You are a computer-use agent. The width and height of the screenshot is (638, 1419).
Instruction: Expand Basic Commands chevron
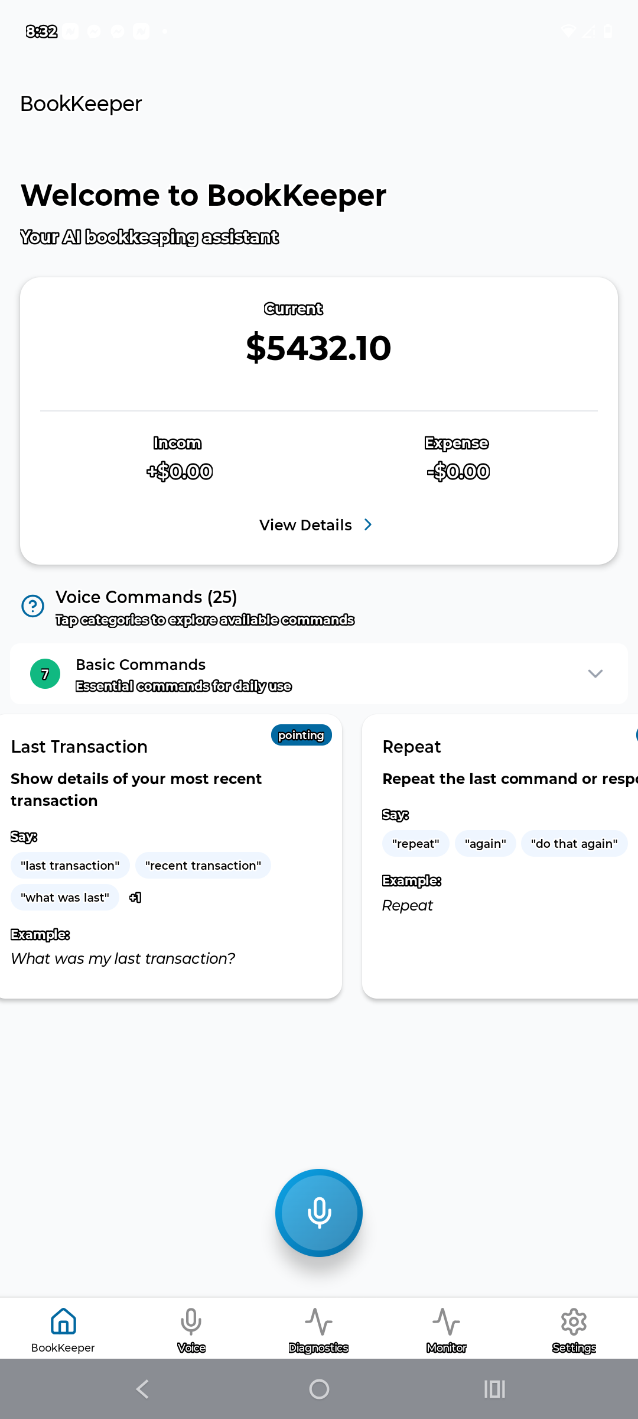coord(595,674)
